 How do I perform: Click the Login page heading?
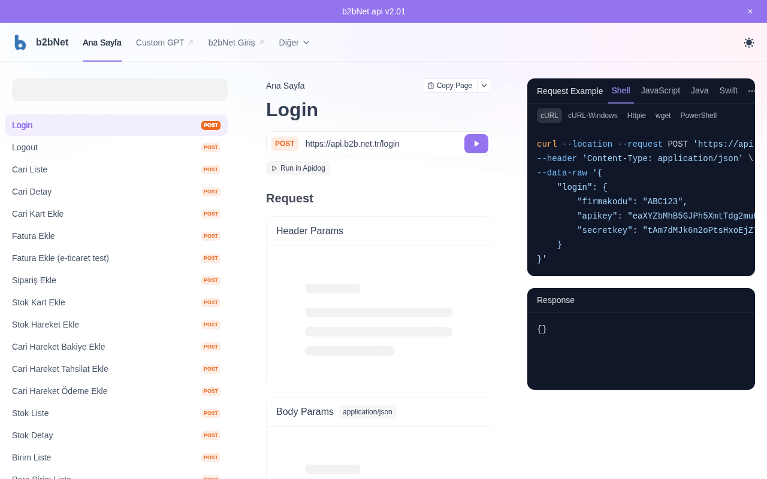292,110
